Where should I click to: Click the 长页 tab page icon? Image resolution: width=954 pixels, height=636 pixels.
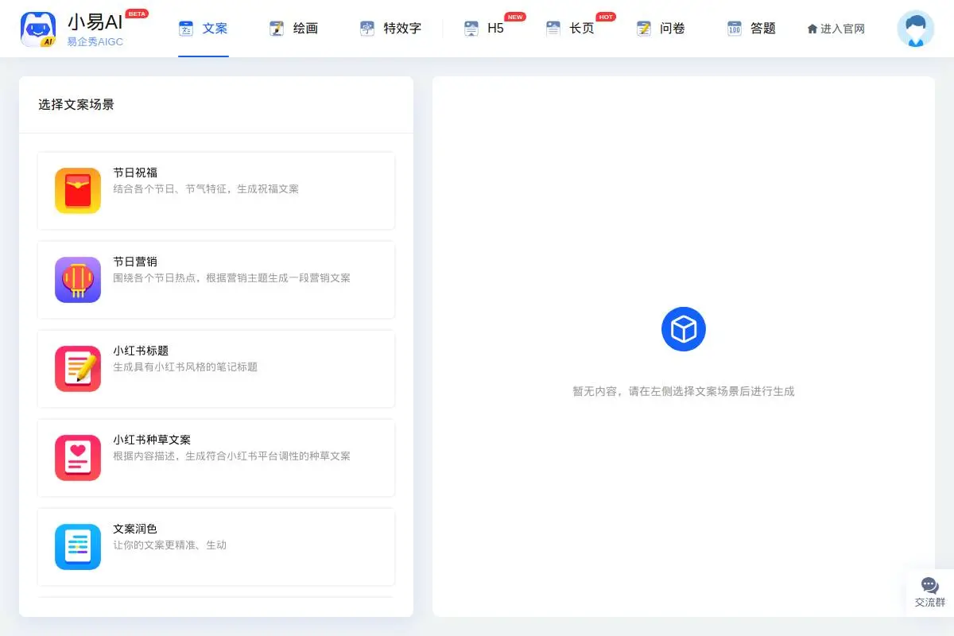coord(553,29)
